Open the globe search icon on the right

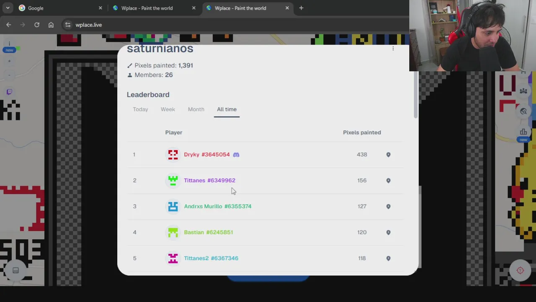[x=523, y=111]
